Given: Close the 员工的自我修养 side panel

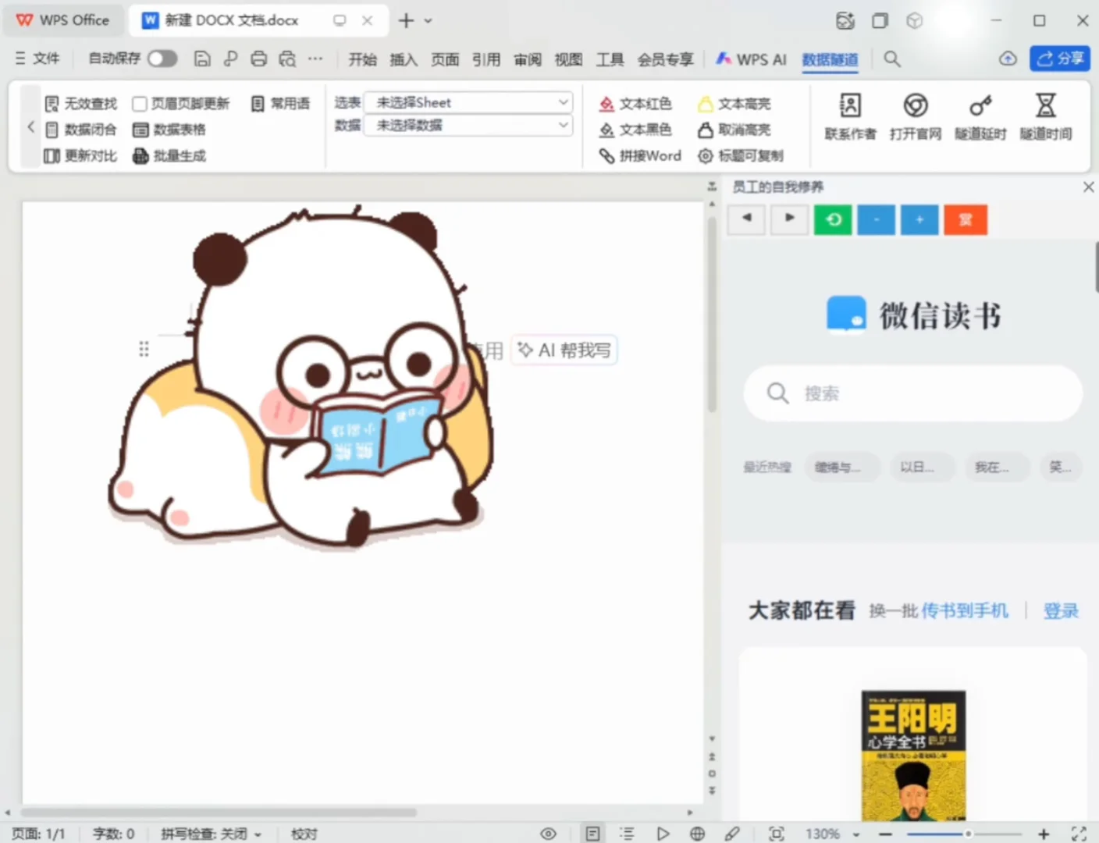Looking at the screenshot, I should click(1088, 187).
